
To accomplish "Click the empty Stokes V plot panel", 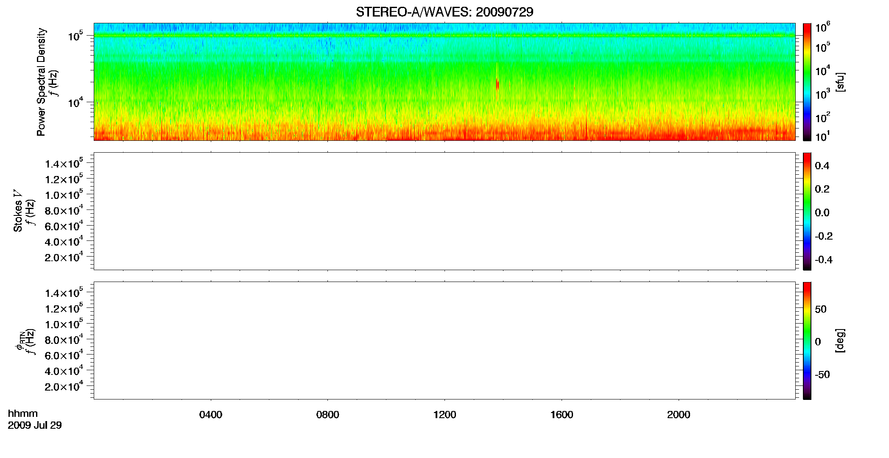I will coord(444,211).
